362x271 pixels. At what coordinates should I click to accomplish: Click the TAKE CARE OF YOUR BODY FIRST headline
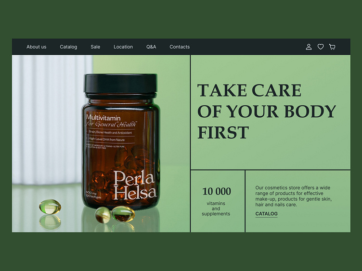point(266,111)
